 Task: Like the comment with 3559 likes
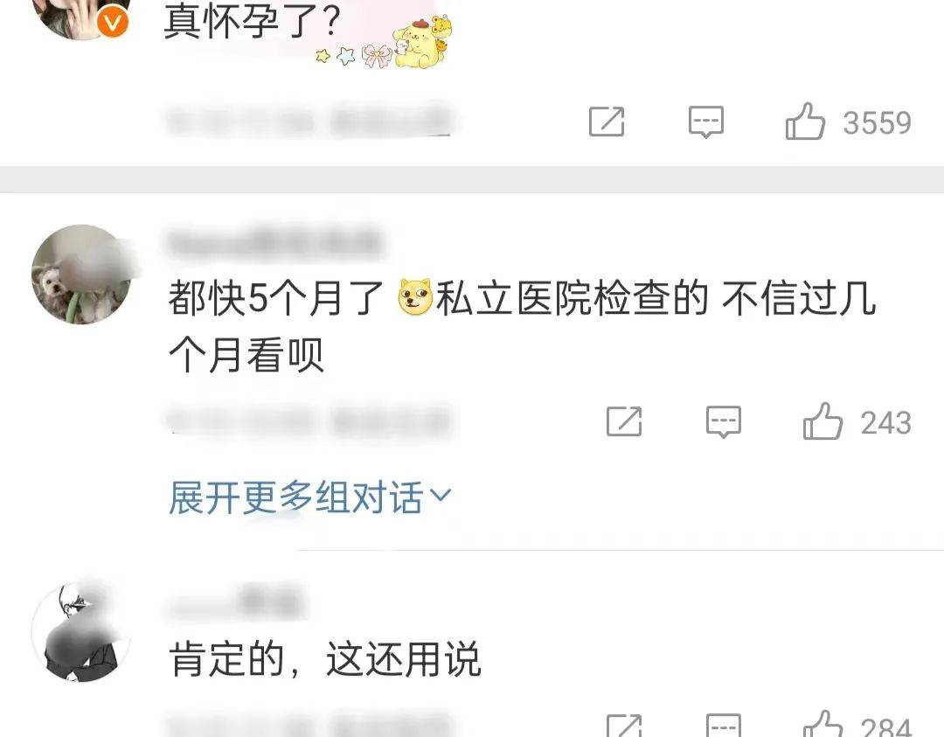tap(804, 122)
